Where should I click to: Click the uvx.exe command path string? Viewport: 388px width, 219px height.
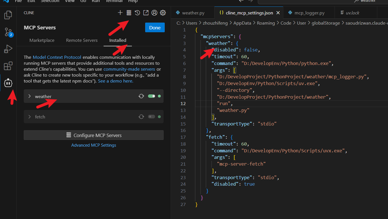pos(293,151)
